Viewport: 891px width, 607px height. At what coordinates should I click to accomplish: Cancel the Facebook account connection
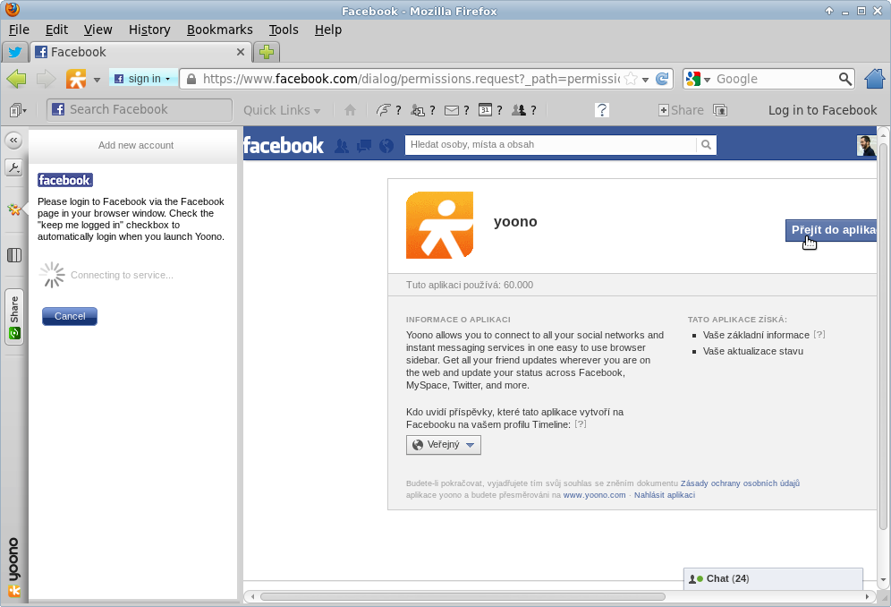(x=70, y=316)
